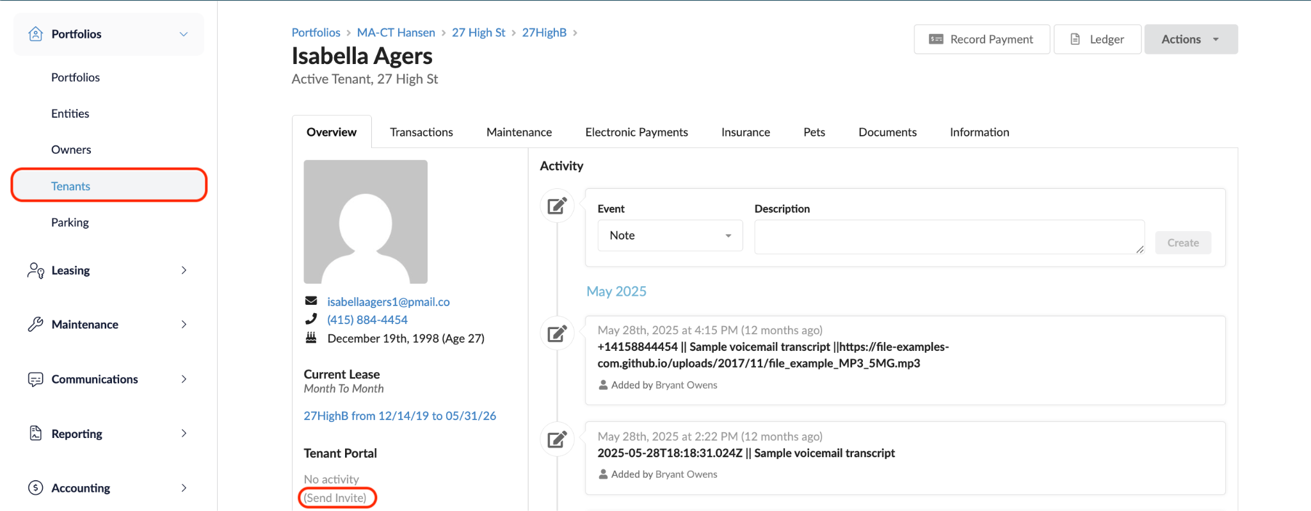Click the edit icon beside new note form
1311x511 pixels.
(557, 206)
